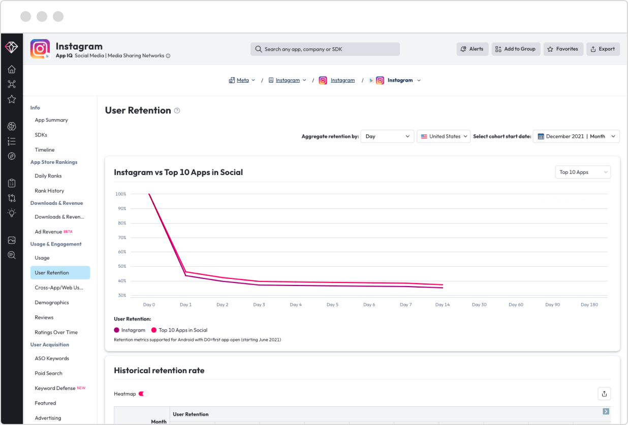This screenshot has height=425, width=628.
Task: Click the share icon above the retention table
Action: pyautogui.click(x=604, y=394)
